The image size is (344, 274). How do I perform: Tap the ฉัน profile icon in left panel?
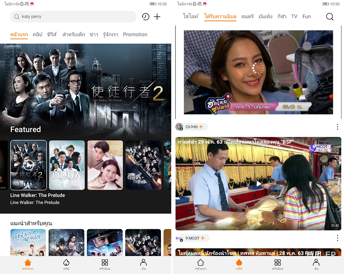[143, 264]
